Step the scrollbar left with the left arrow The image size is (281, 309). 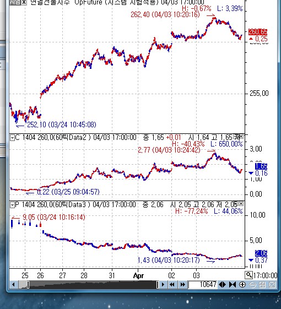13,285
